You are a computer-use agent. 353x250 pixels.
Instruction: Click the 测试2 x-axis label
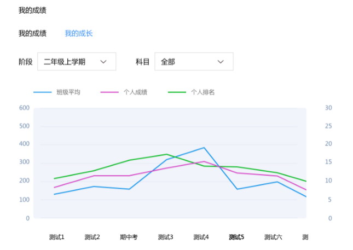pos(92,237)
